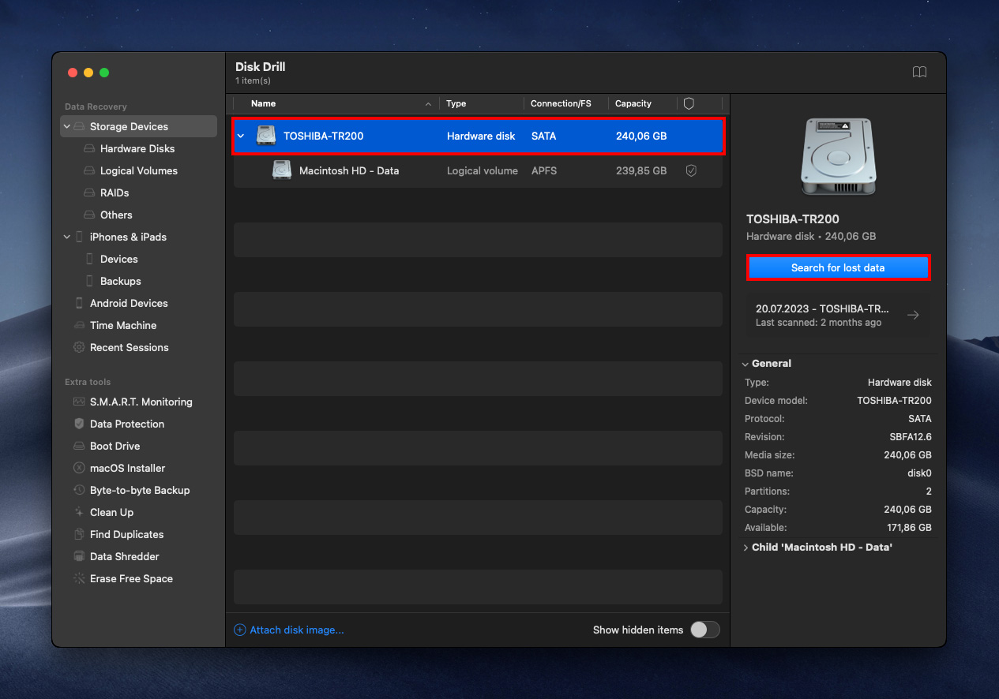Click the 239,85 GB capacity cell
999x699 pixels.
641,170
